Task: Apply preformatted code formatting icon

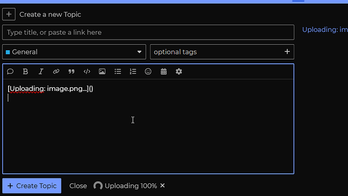Action: (87, 71)
